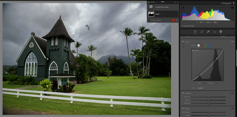Select the Red Eye correction tool
Screen dimensions: 237x117
tap(215, 31)
